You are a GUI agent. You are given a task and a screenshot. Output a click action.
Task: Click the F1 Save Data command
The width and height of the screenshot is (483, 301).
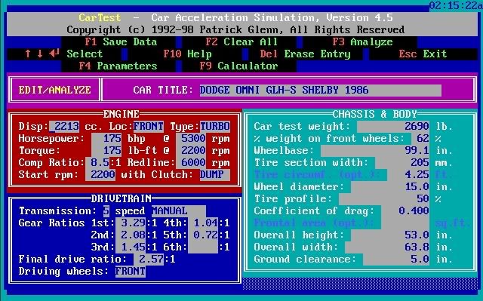point(121,41)
